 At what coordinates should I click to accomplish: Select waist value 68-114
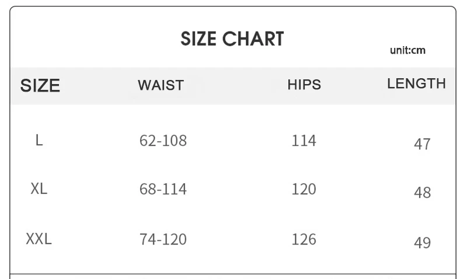(163, 189)
